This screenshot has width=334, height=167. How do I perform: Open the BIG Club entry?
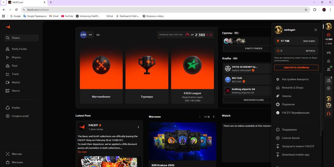click(247, 80)
